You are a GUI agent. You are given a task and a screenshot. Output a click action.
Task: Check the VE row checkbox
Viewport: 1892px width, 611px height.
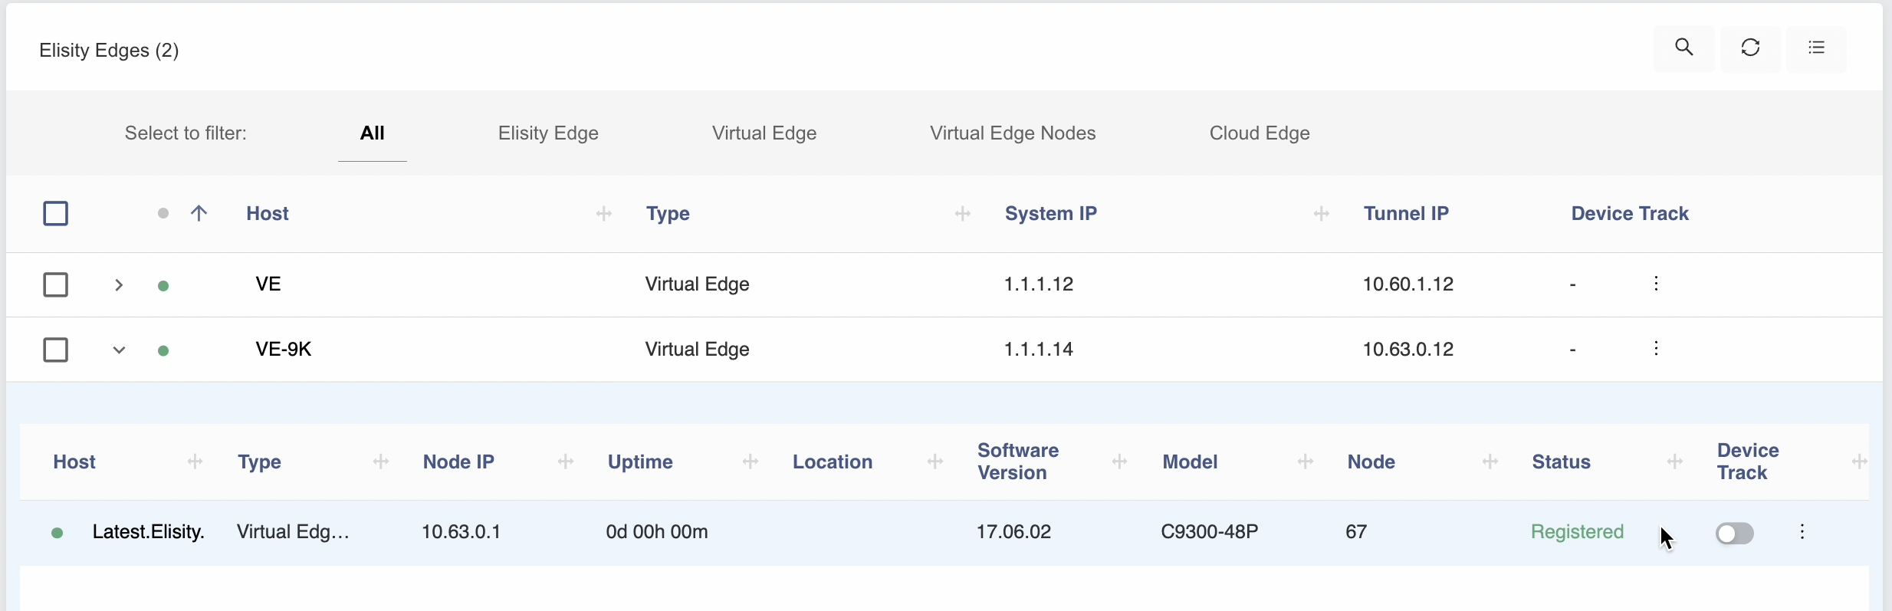(56, 284)
